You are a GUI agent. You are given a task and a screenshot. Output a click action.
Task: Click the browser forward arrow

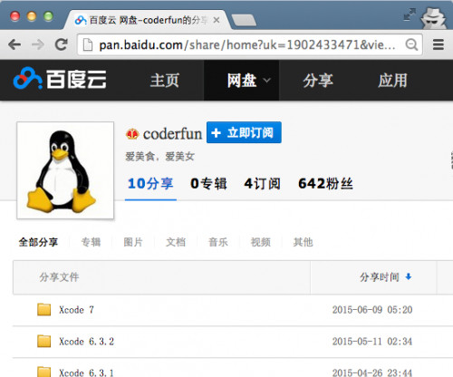tap(38, 44)
